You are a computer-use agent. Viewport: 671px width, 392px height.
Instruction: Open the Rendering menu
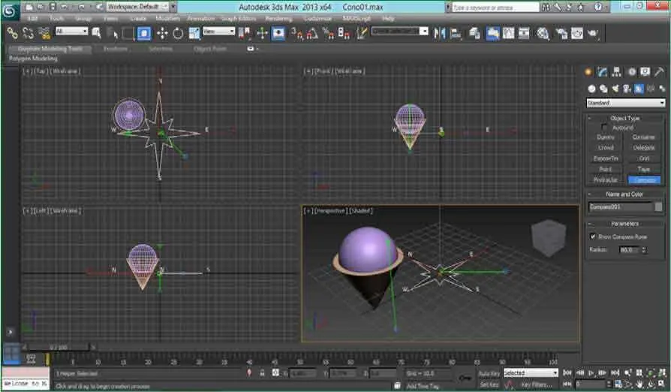(x=278, y=19)
